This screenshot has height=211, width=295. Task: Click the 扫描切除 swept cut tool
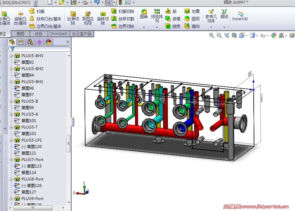123,11
